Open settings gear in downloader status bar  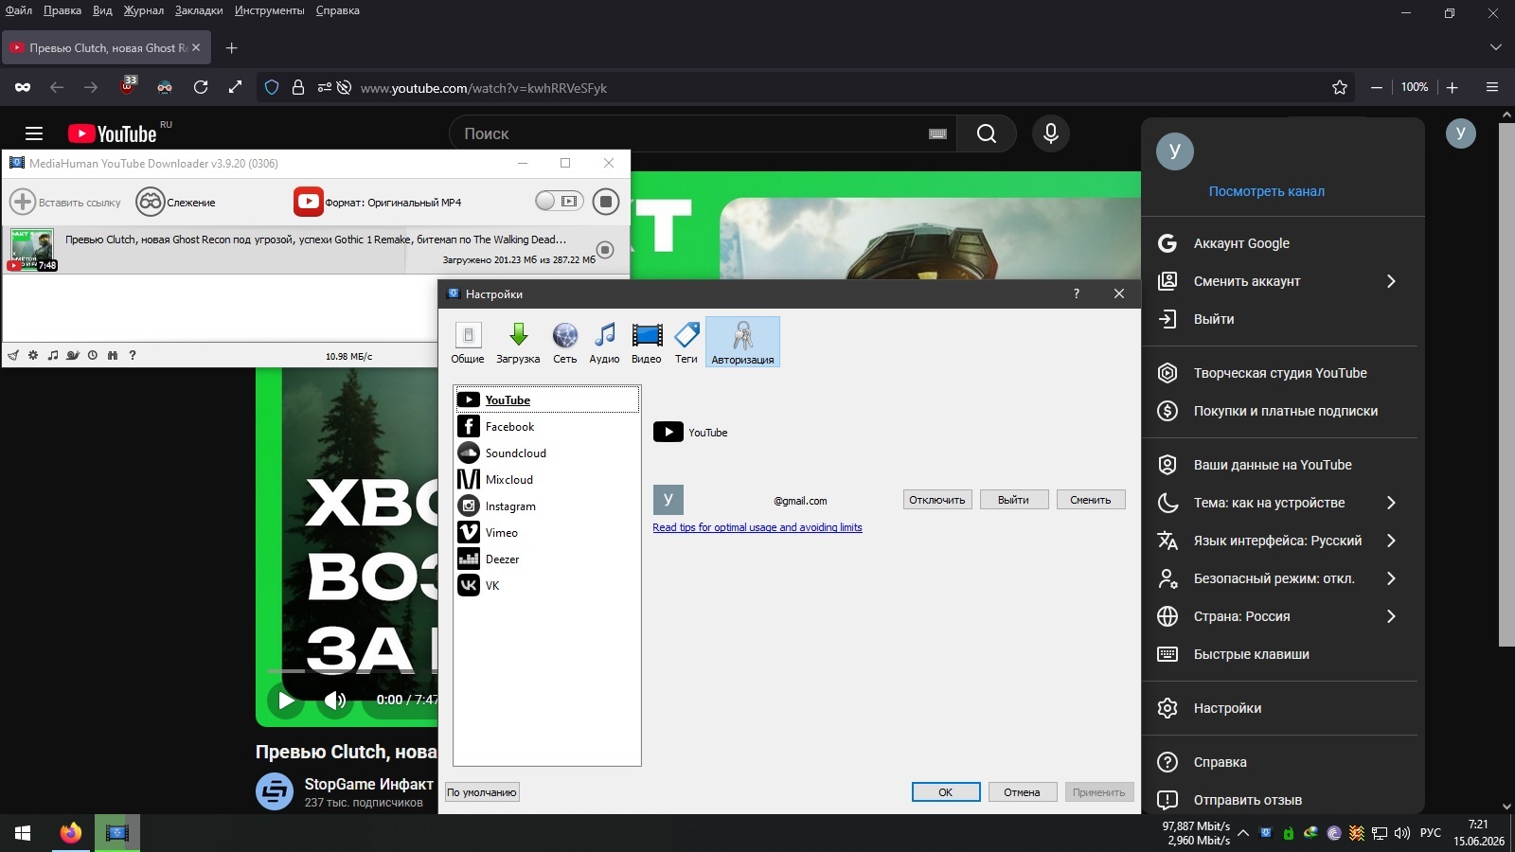pyautogui.click(x=33, y=356)
